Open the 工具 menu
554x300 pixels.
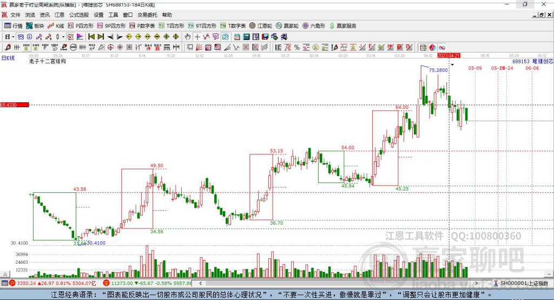tap(113, 15)
